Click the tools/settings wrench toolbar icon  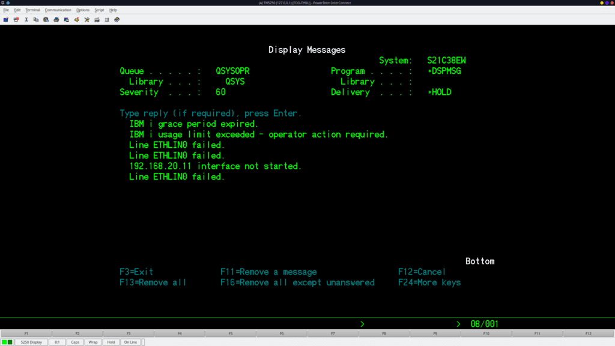[86, 20]
